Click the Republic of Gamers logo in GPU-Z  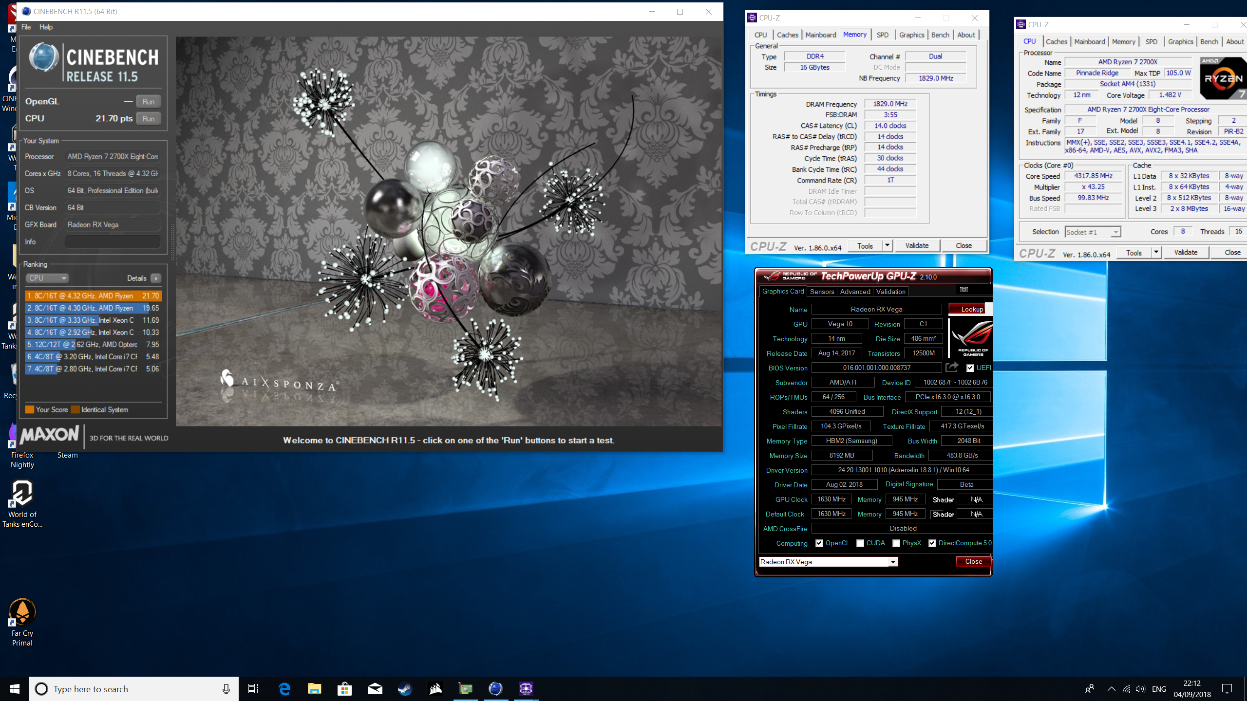(x=972, y=338)
